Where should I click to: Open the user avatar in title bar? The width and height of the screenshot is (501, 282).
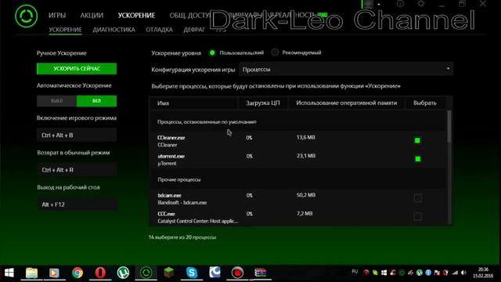(368, 4)
